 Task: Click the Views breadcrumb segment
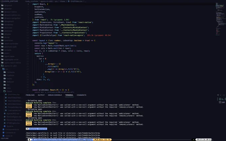tap(62, 1)
